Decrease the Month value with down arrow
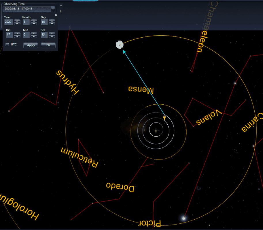This screenshot has width=263, height=230. tap(34, 24)
